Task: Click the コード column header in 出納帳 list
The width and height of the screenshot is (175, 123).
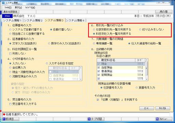Action: (x=140, y=60)
